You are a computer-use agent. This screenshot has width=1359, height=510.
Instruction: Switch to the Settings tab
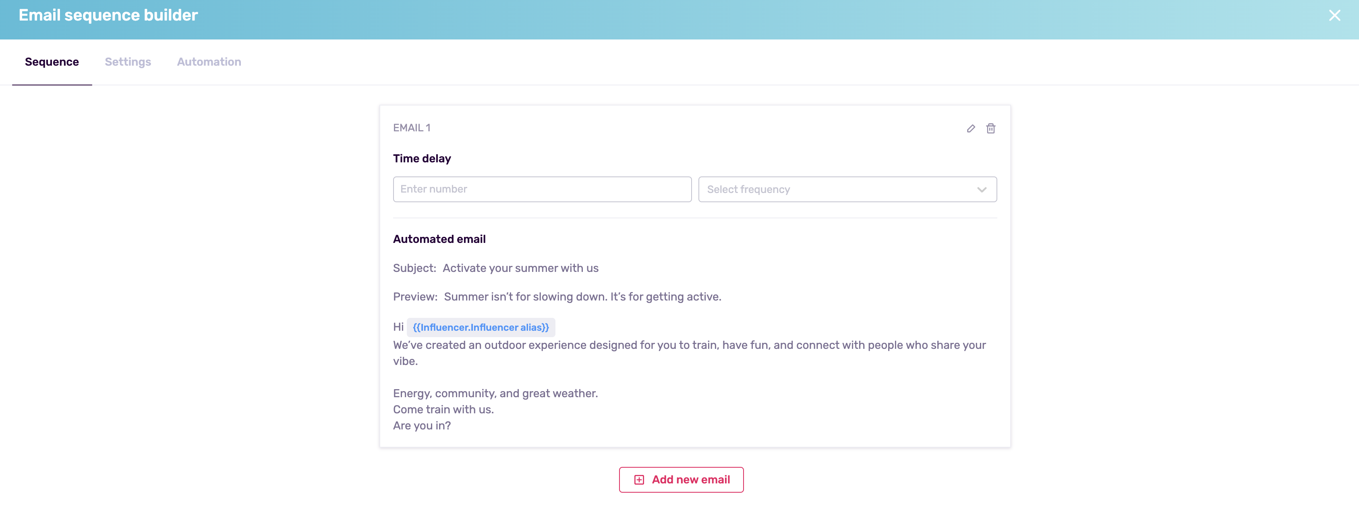click(x=127, y=62)
